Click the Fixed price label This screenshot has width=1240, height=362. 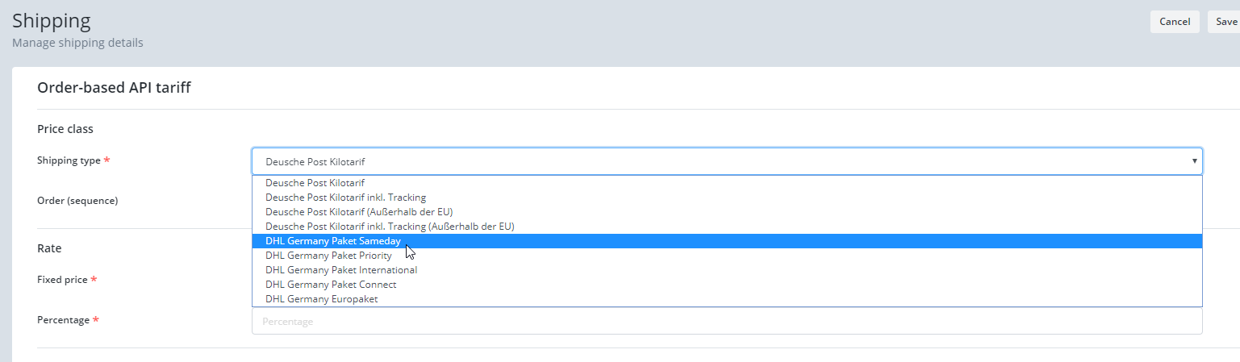[62, 280]
